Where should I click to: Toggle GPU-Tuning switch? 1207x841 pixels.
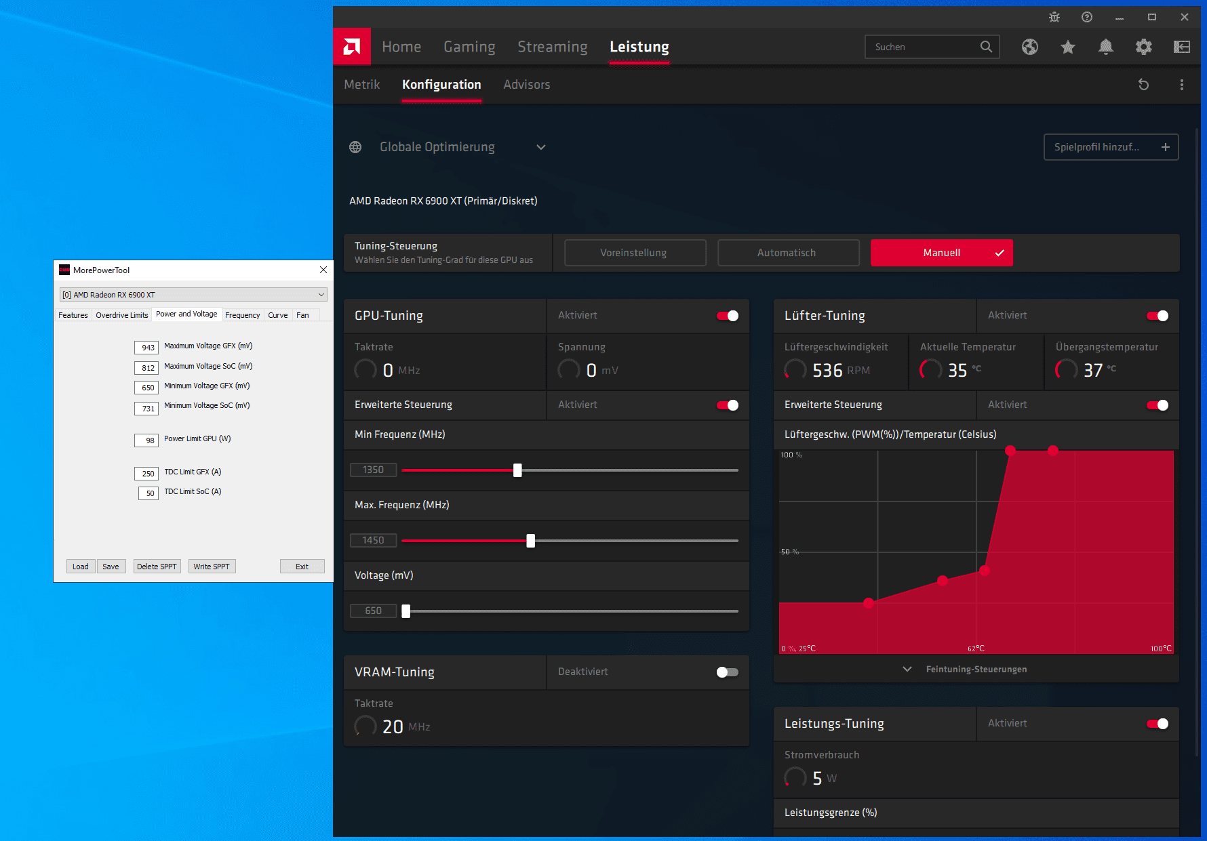728,316
